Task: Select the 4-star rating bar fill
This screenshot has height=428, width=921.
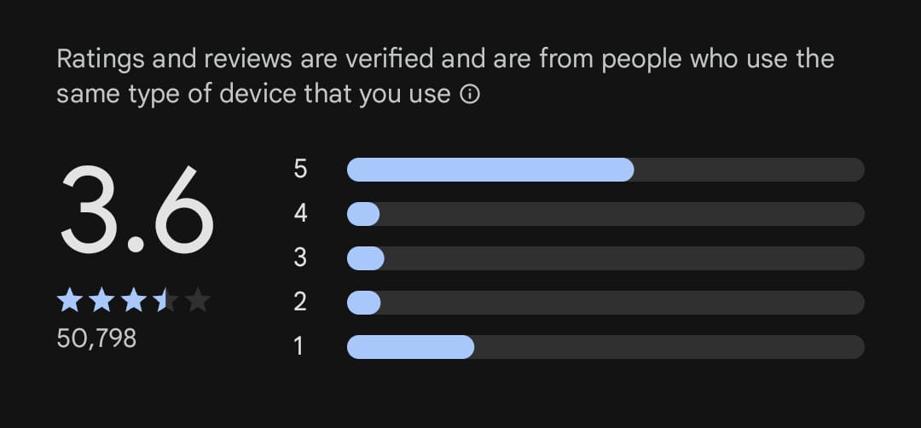Action: 363,214
